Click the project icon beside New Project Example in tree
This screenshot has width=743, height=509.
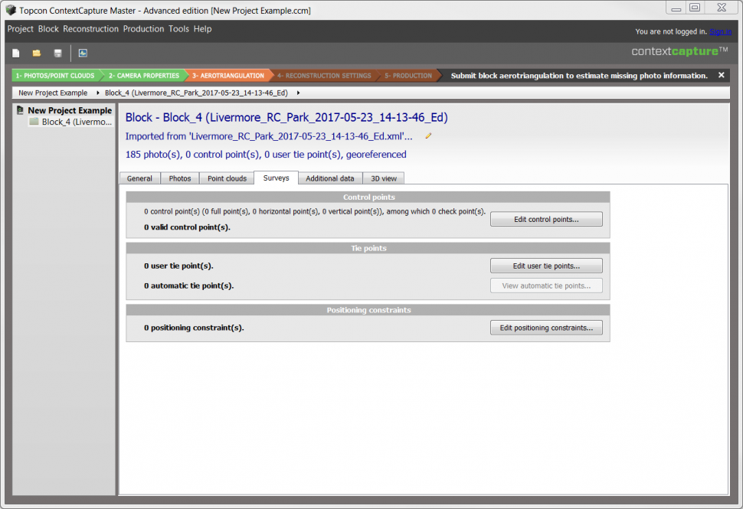[20, 110]
